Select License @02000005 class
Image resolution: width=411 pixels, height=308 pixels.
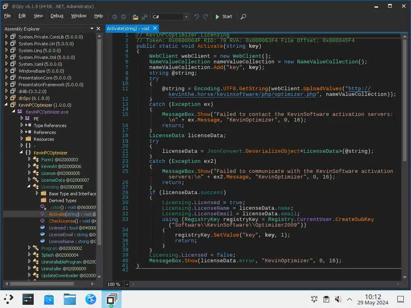pyautogui.click(x=61, y=173)
